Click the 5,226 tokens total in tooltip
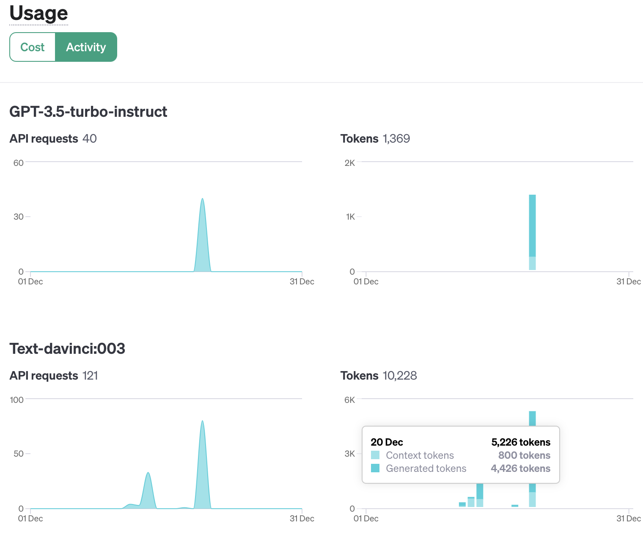The width and height of the screenshot is (643, 540). pos(521,442)
